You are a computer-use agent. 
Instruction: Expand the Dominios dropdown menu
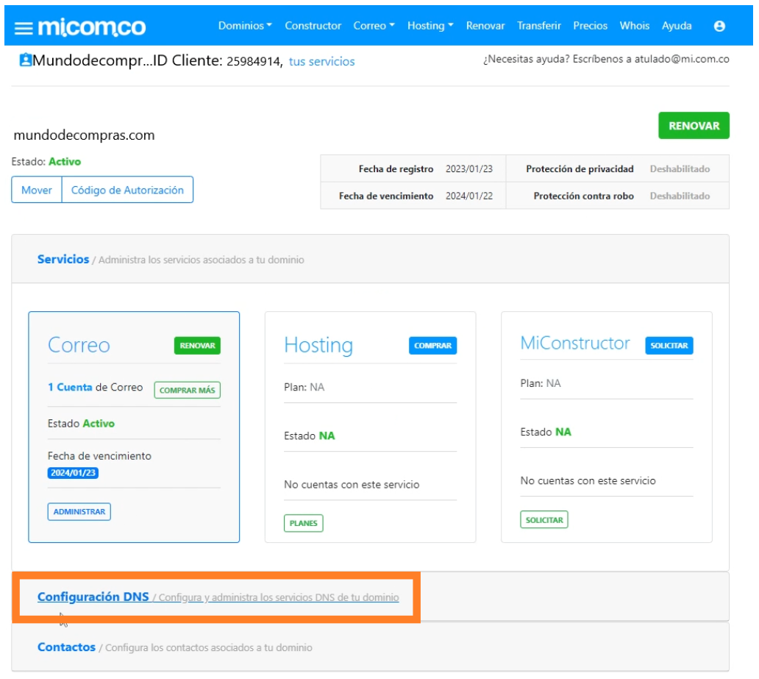pyautogui.click(x=245, y=26)
